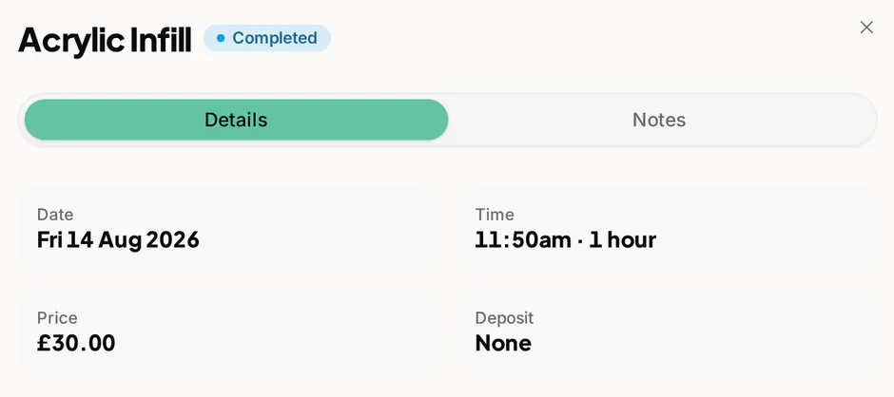This screenshot has height=397, width=894.
Task: Select the Price field label
Action: [57, 318]
